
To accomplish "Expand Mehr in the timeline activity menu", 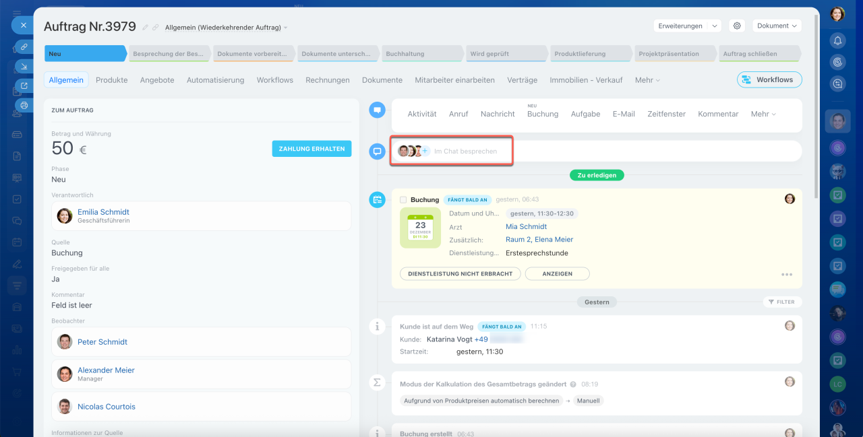I will (x=763, y=114).
